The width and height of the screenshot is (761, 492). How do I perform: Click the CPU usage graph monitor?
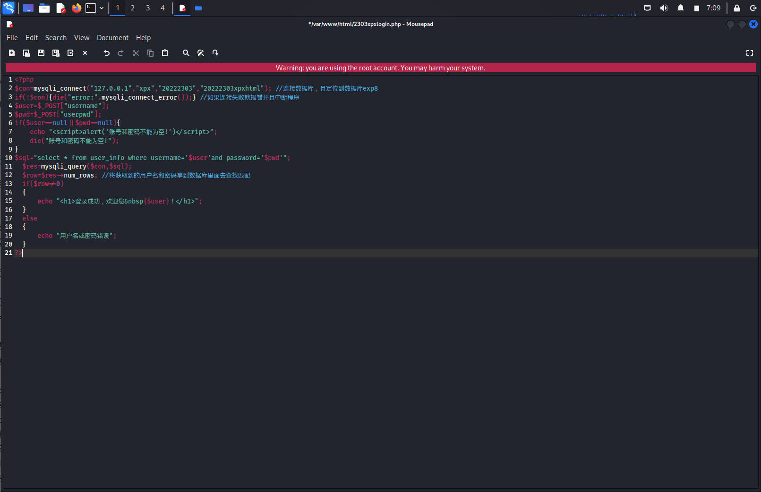pos(607,9)
